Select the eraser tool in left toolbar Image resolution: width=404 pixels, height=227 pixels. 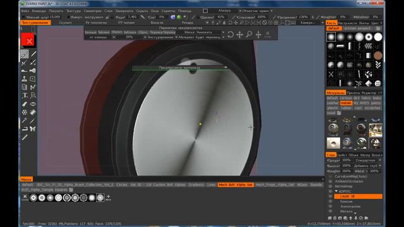[x=25, y=104]
